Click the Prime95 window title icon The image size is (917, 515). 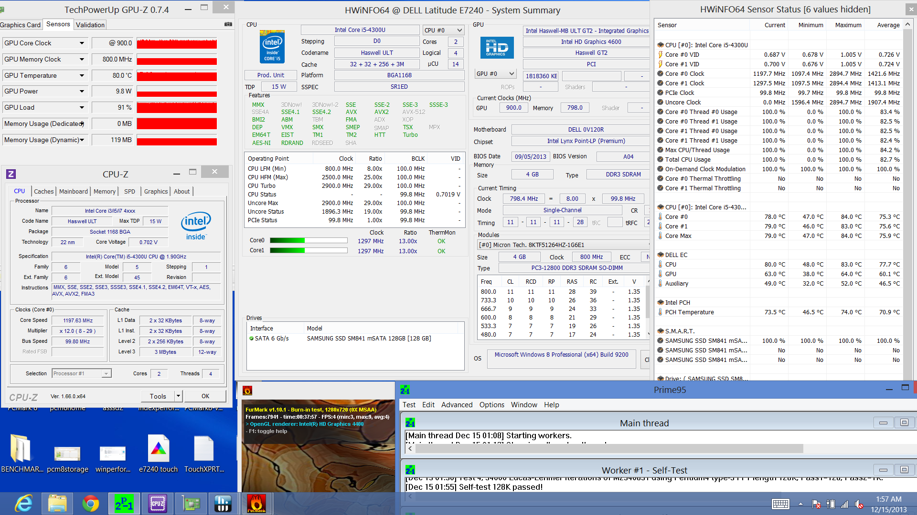pos(405,390)
